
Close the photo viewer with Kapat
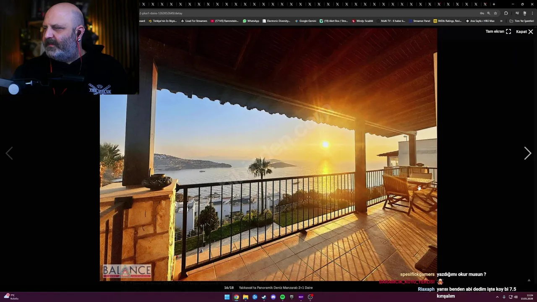click(524, 31)
